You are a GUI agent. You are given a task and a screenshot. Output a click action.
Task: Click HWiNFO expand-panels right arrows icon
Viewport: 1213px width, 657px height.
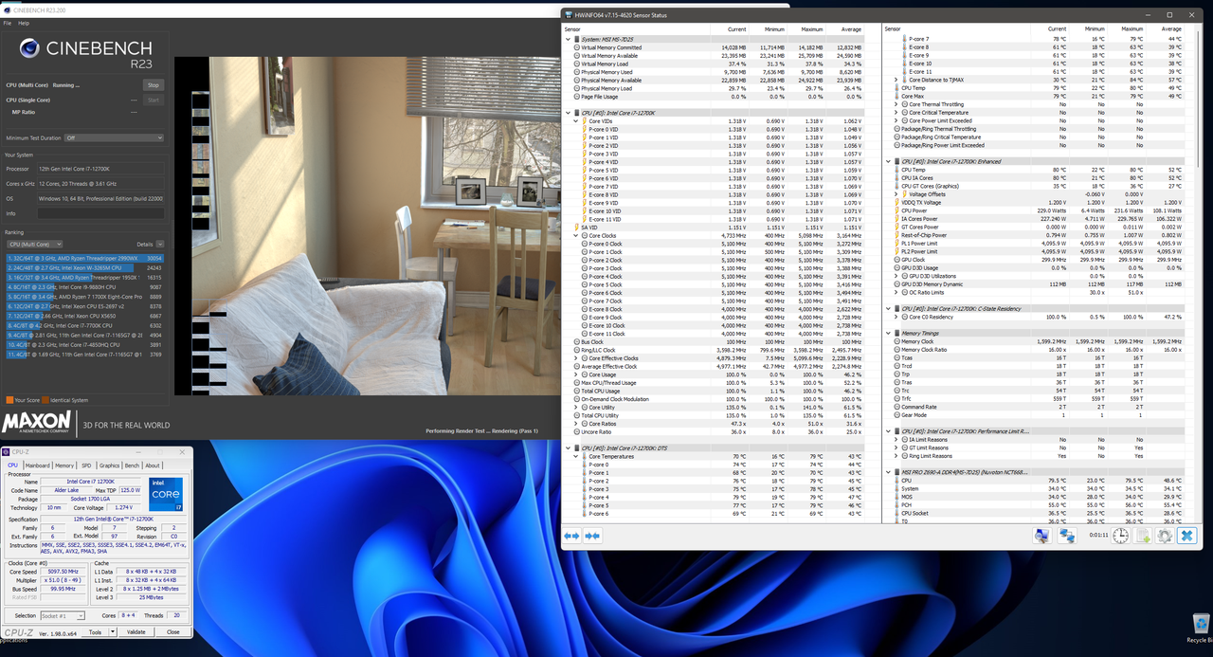click(x=592, y=536)
